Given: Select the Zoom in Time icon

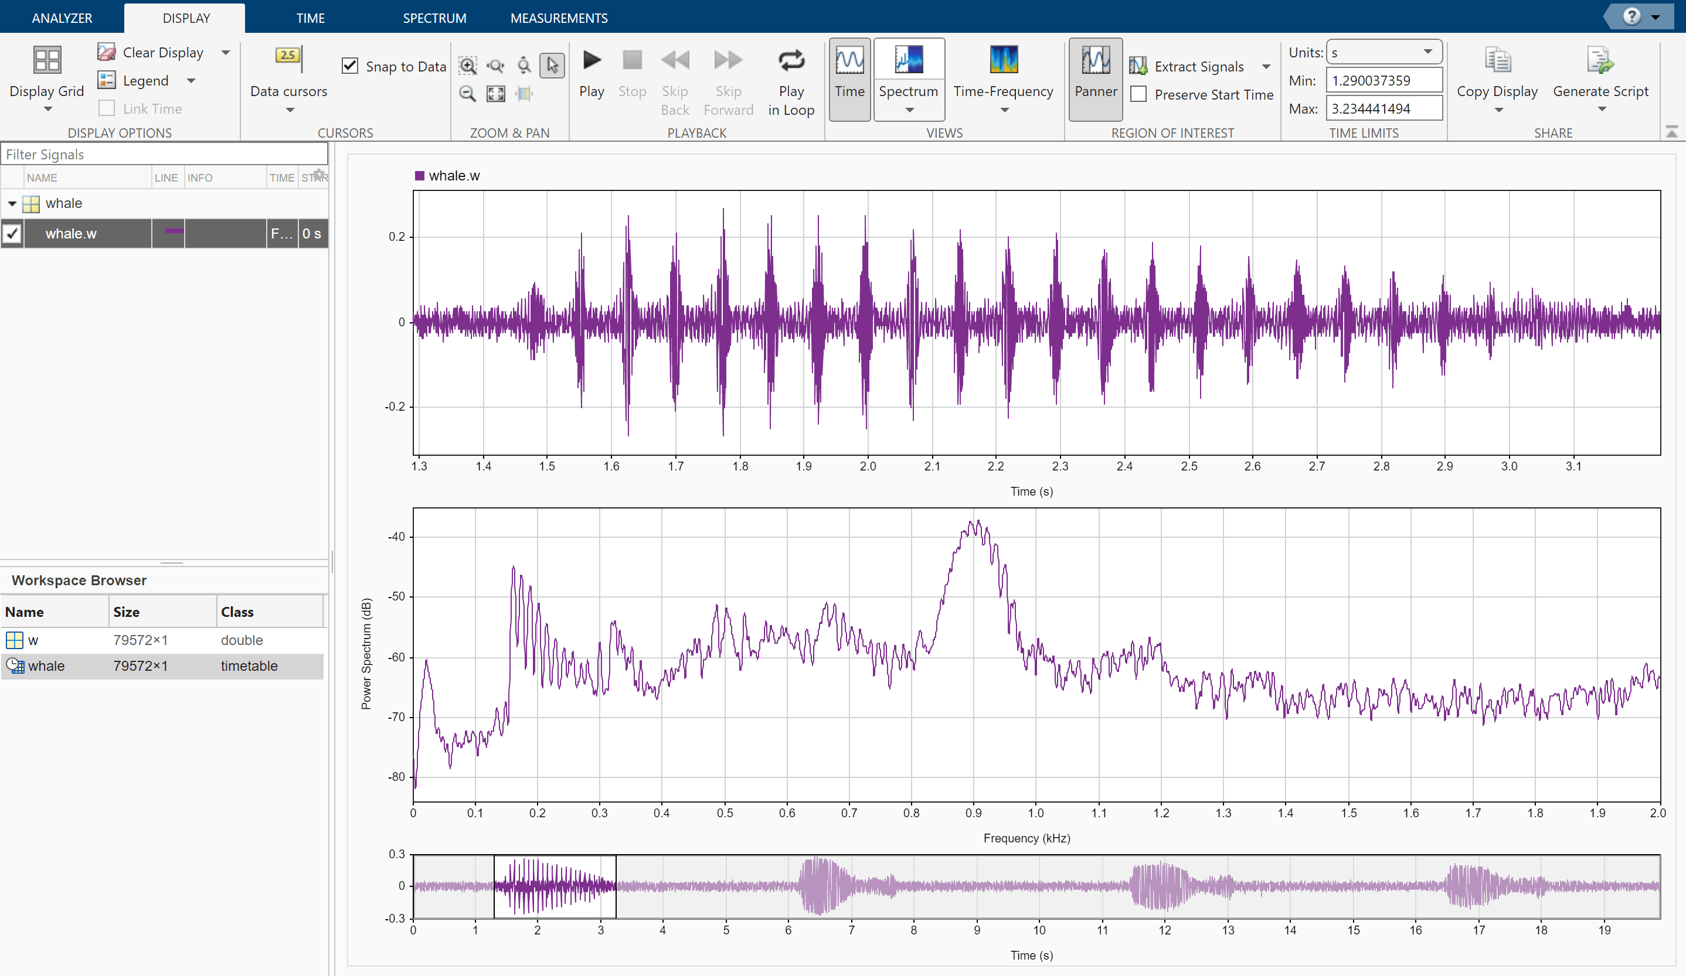Looking at the screenshot, I should (496, 66).
